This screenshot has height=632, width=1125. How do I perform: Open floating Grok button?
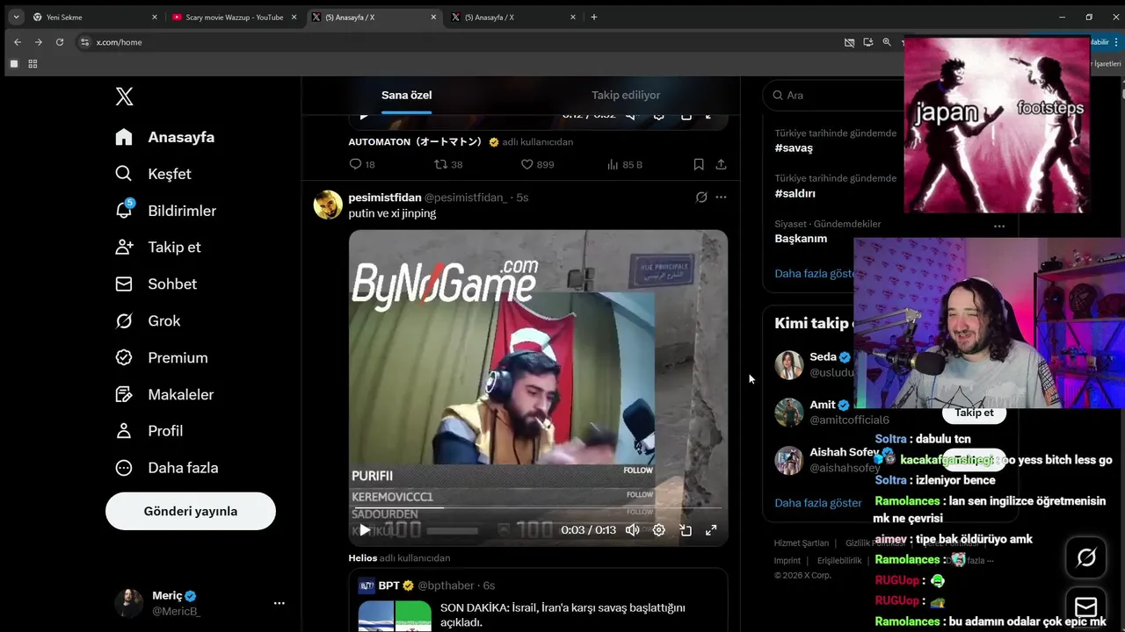[x=1086, y=557]
